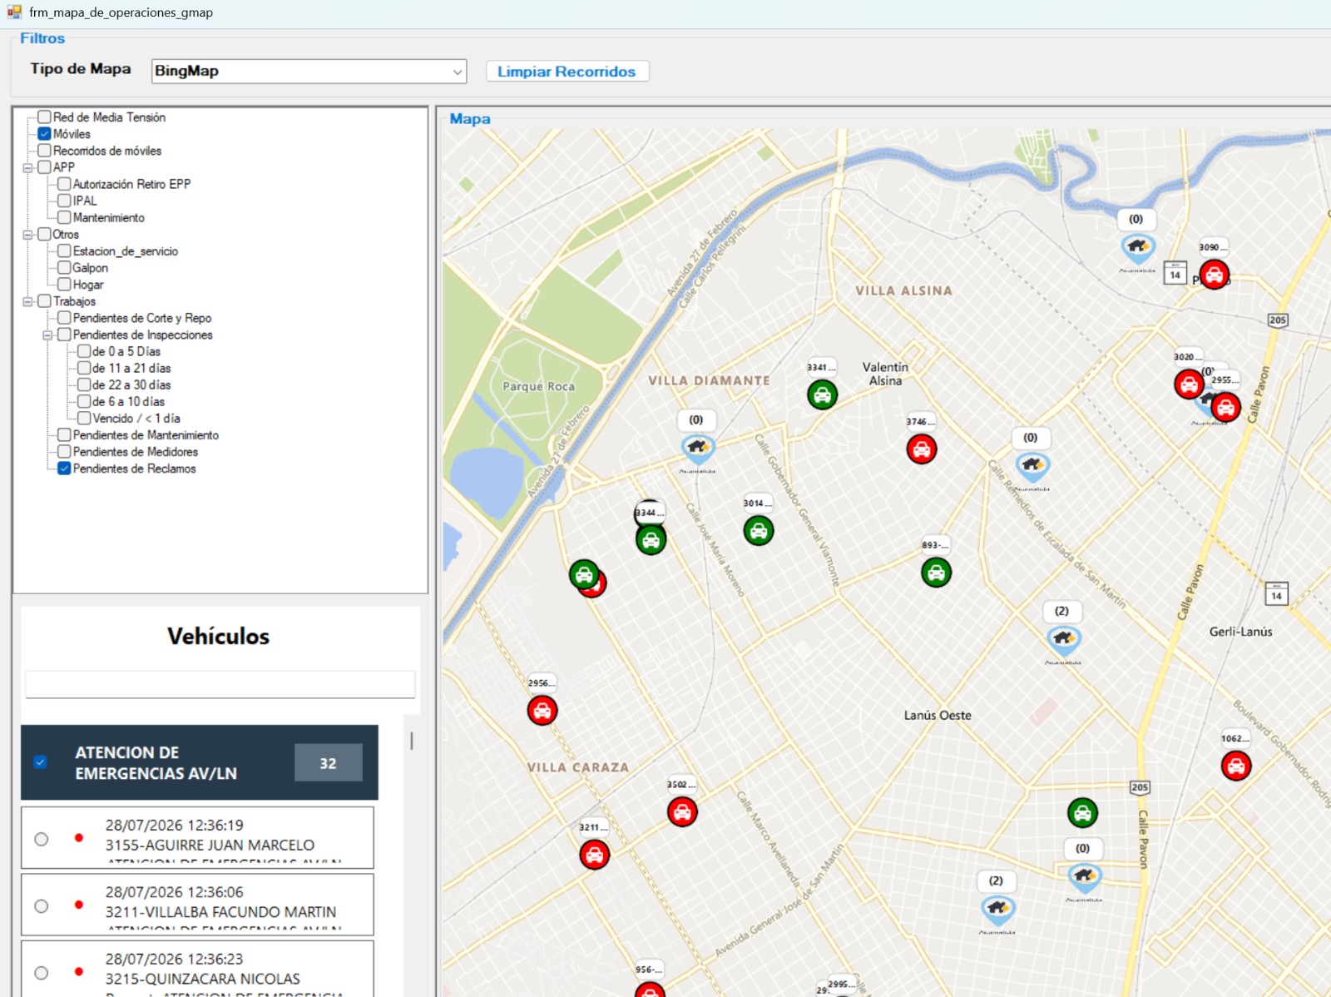Click the unlabeled green vehicle marker near Calle Pavon
Image resolution: width=1331 pixels, height=997 pixels.
pyautogui.click(x=1082, y=813)
